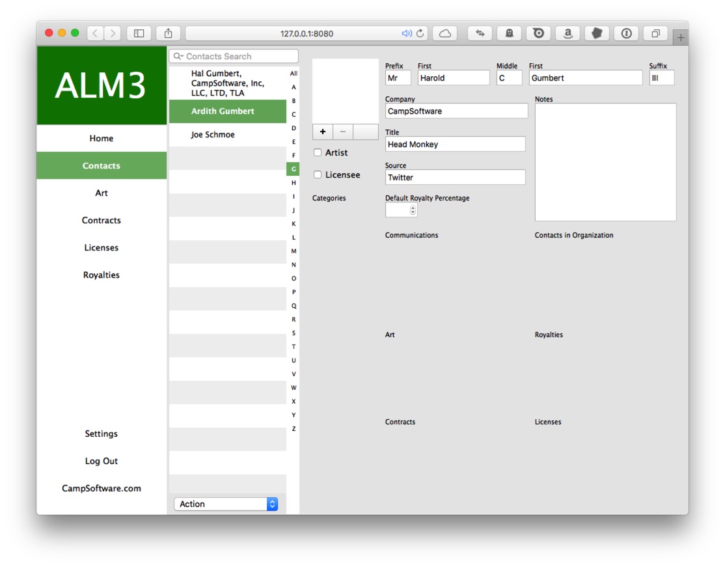Viewport: 725px width, 567px height.
Task: Edit the last name field Gumbert
Action: [x=585, y=77]
